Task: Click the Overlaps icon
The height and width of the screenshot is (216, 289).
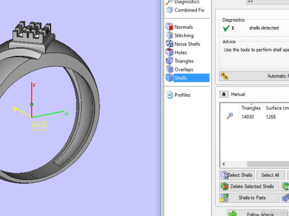Action: point(170,70)
